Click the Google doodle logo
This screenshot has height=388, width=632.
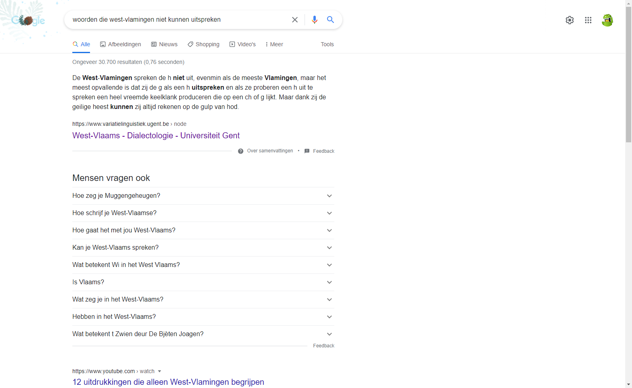[x=28, y=20]
